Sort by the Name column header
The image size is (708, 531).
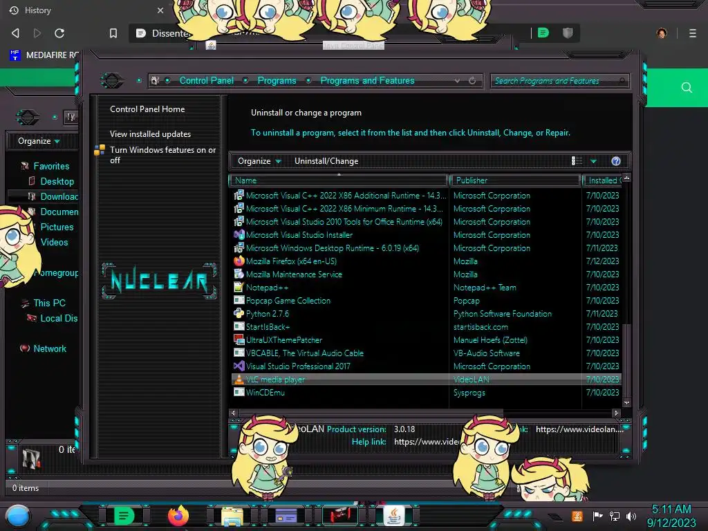(x=338, y=180)
